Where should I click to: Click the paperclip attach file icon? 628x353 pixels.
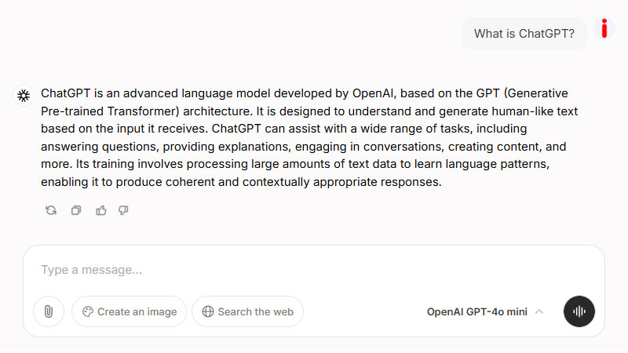pos(49,311)
